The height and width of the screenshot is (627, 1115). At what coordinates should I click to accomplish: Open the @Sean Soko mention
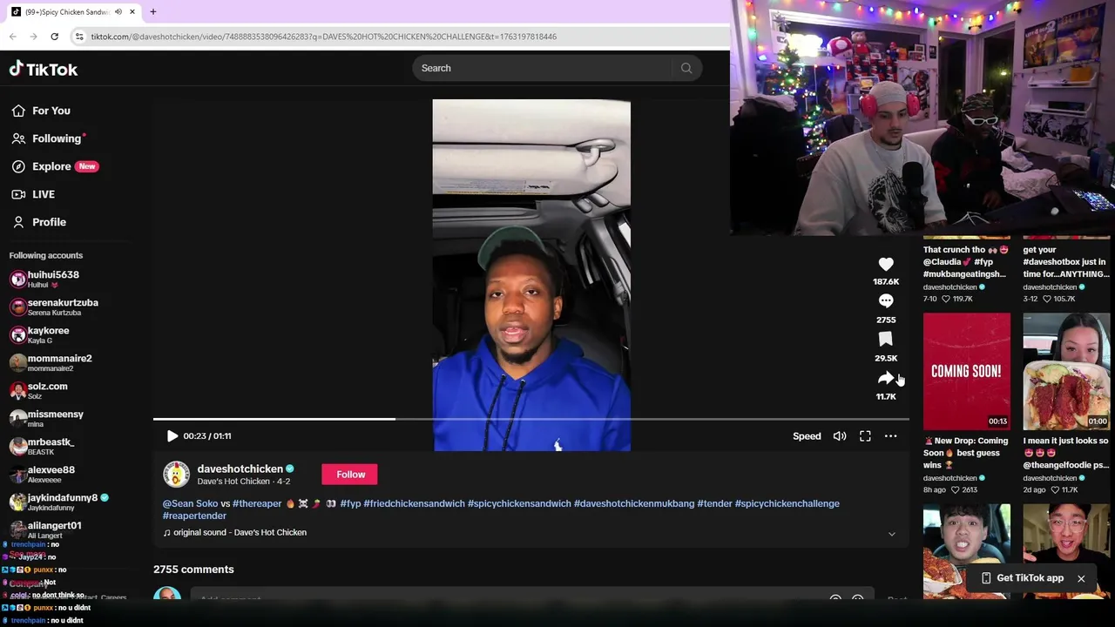[x=190, y=503]
